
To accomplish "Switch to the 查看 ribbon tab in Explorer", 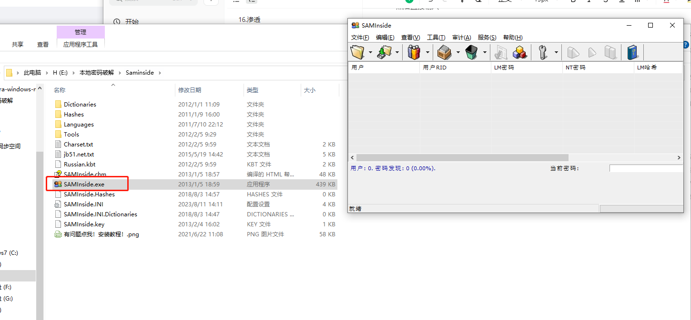I will pyautogui.click(x=43, y=44).
